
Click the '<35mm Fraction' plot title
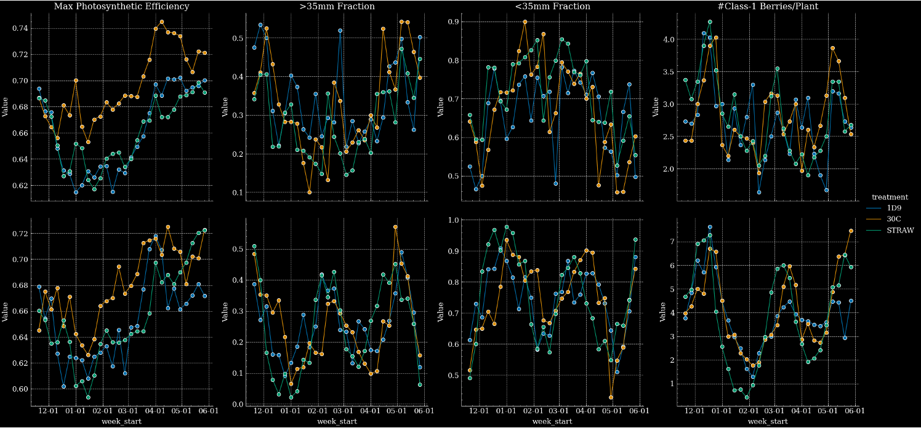[x=552, y=6]
